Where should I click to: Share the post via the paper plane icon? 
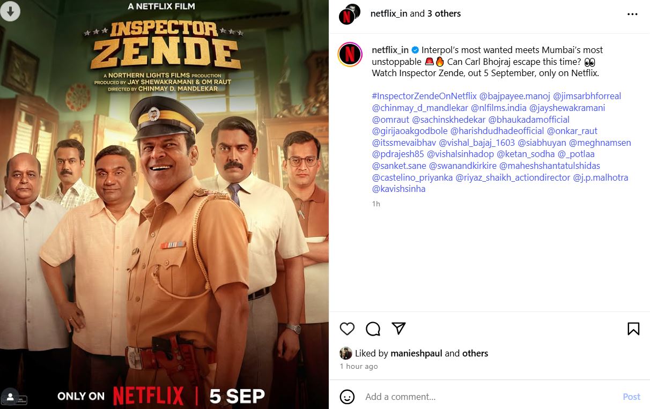(x=398, y=328)
